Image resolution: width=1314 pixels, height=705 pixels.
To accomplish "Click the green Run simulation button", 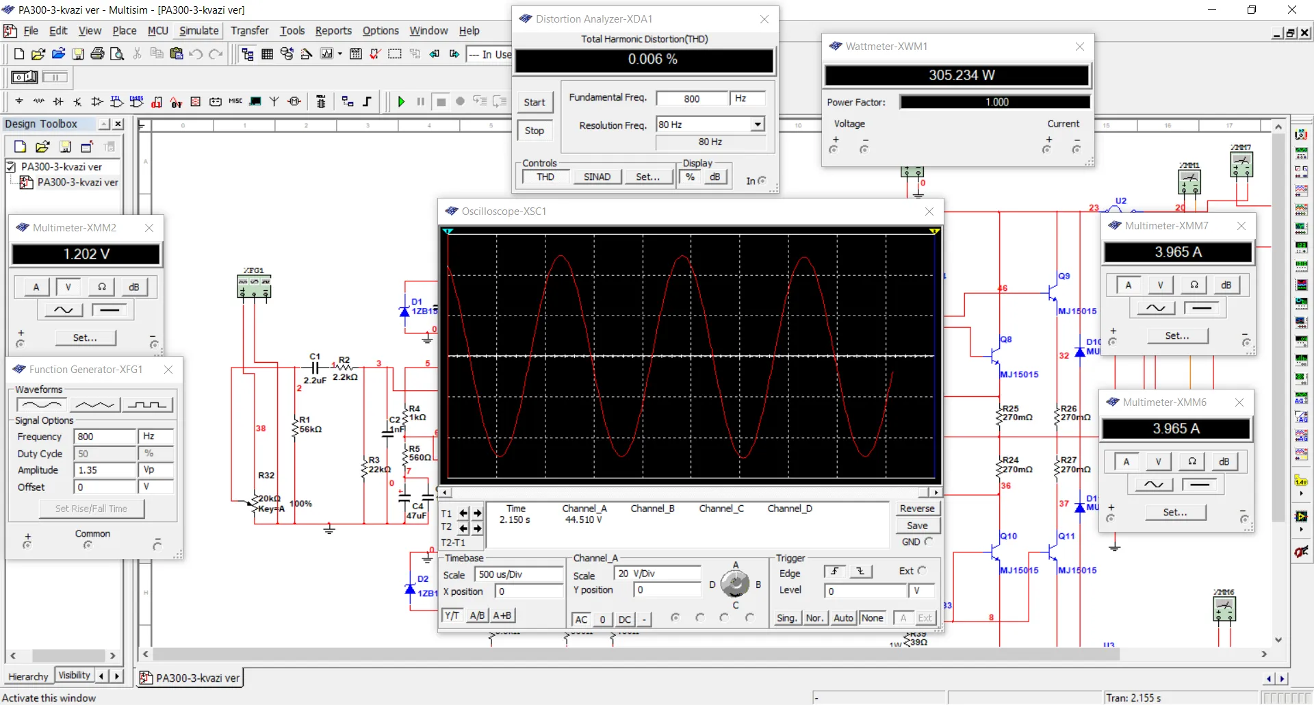I will click(x=402, y=101).
